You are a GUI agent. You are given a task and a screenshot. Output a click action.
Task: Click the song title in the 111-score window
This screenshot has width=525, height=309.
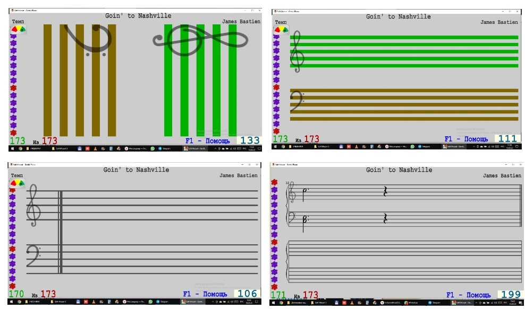pyautogui.click(x=399, y=16)
